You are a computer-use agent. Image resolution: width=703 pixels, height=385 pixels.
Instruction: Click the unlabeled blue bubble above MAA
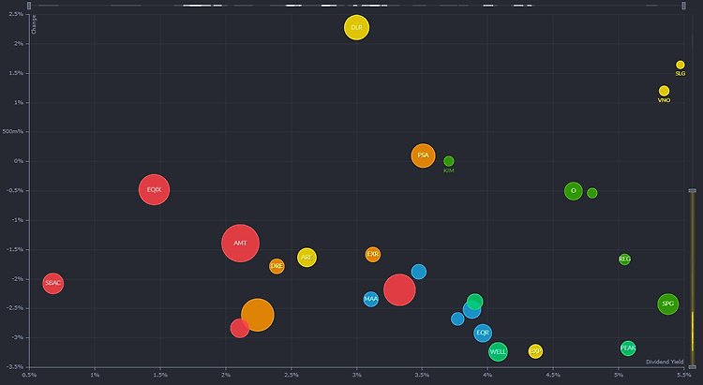pos(419,272)
